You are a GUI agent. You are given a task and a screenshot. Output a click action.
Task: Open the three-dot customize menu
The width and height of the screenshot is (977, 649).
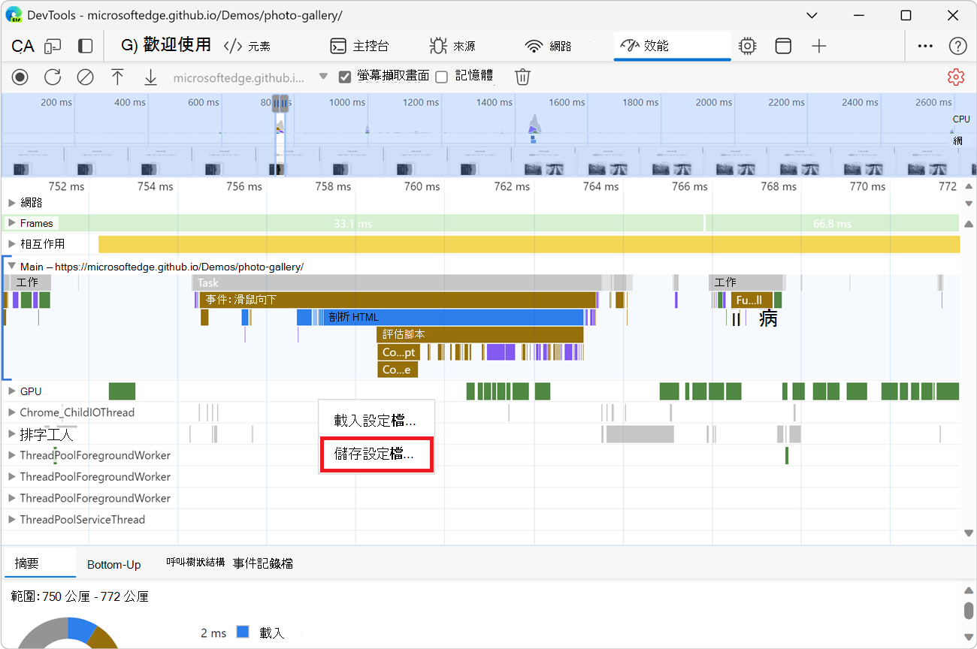(925, 47)
